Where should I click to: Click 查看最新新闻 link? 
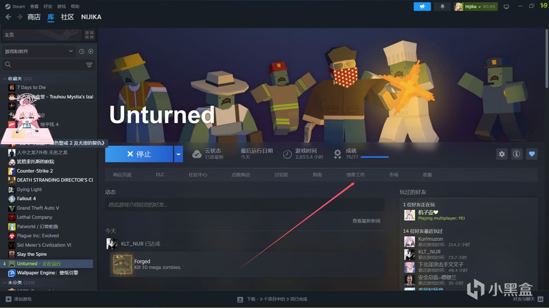[x=366, y=221]
